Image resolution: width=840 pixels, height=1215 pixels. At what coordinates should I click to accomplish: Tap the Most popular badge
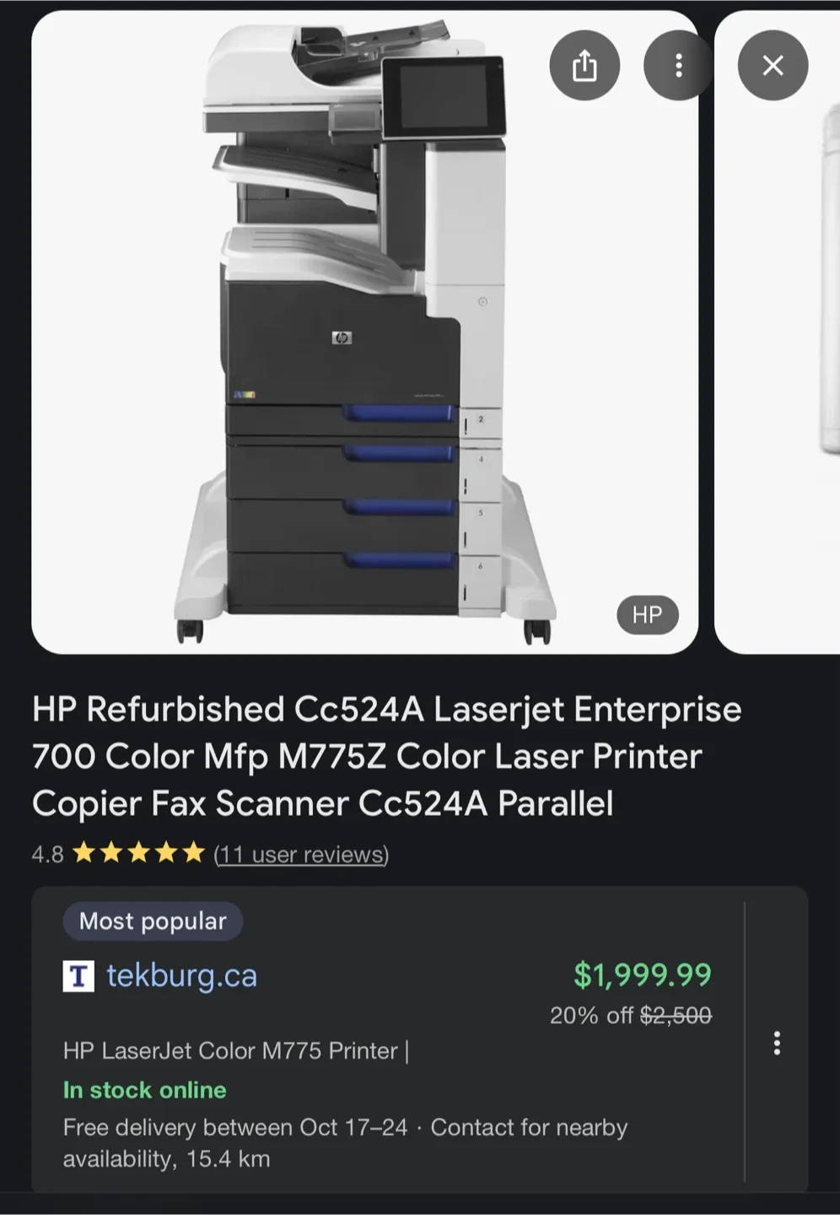153,921
